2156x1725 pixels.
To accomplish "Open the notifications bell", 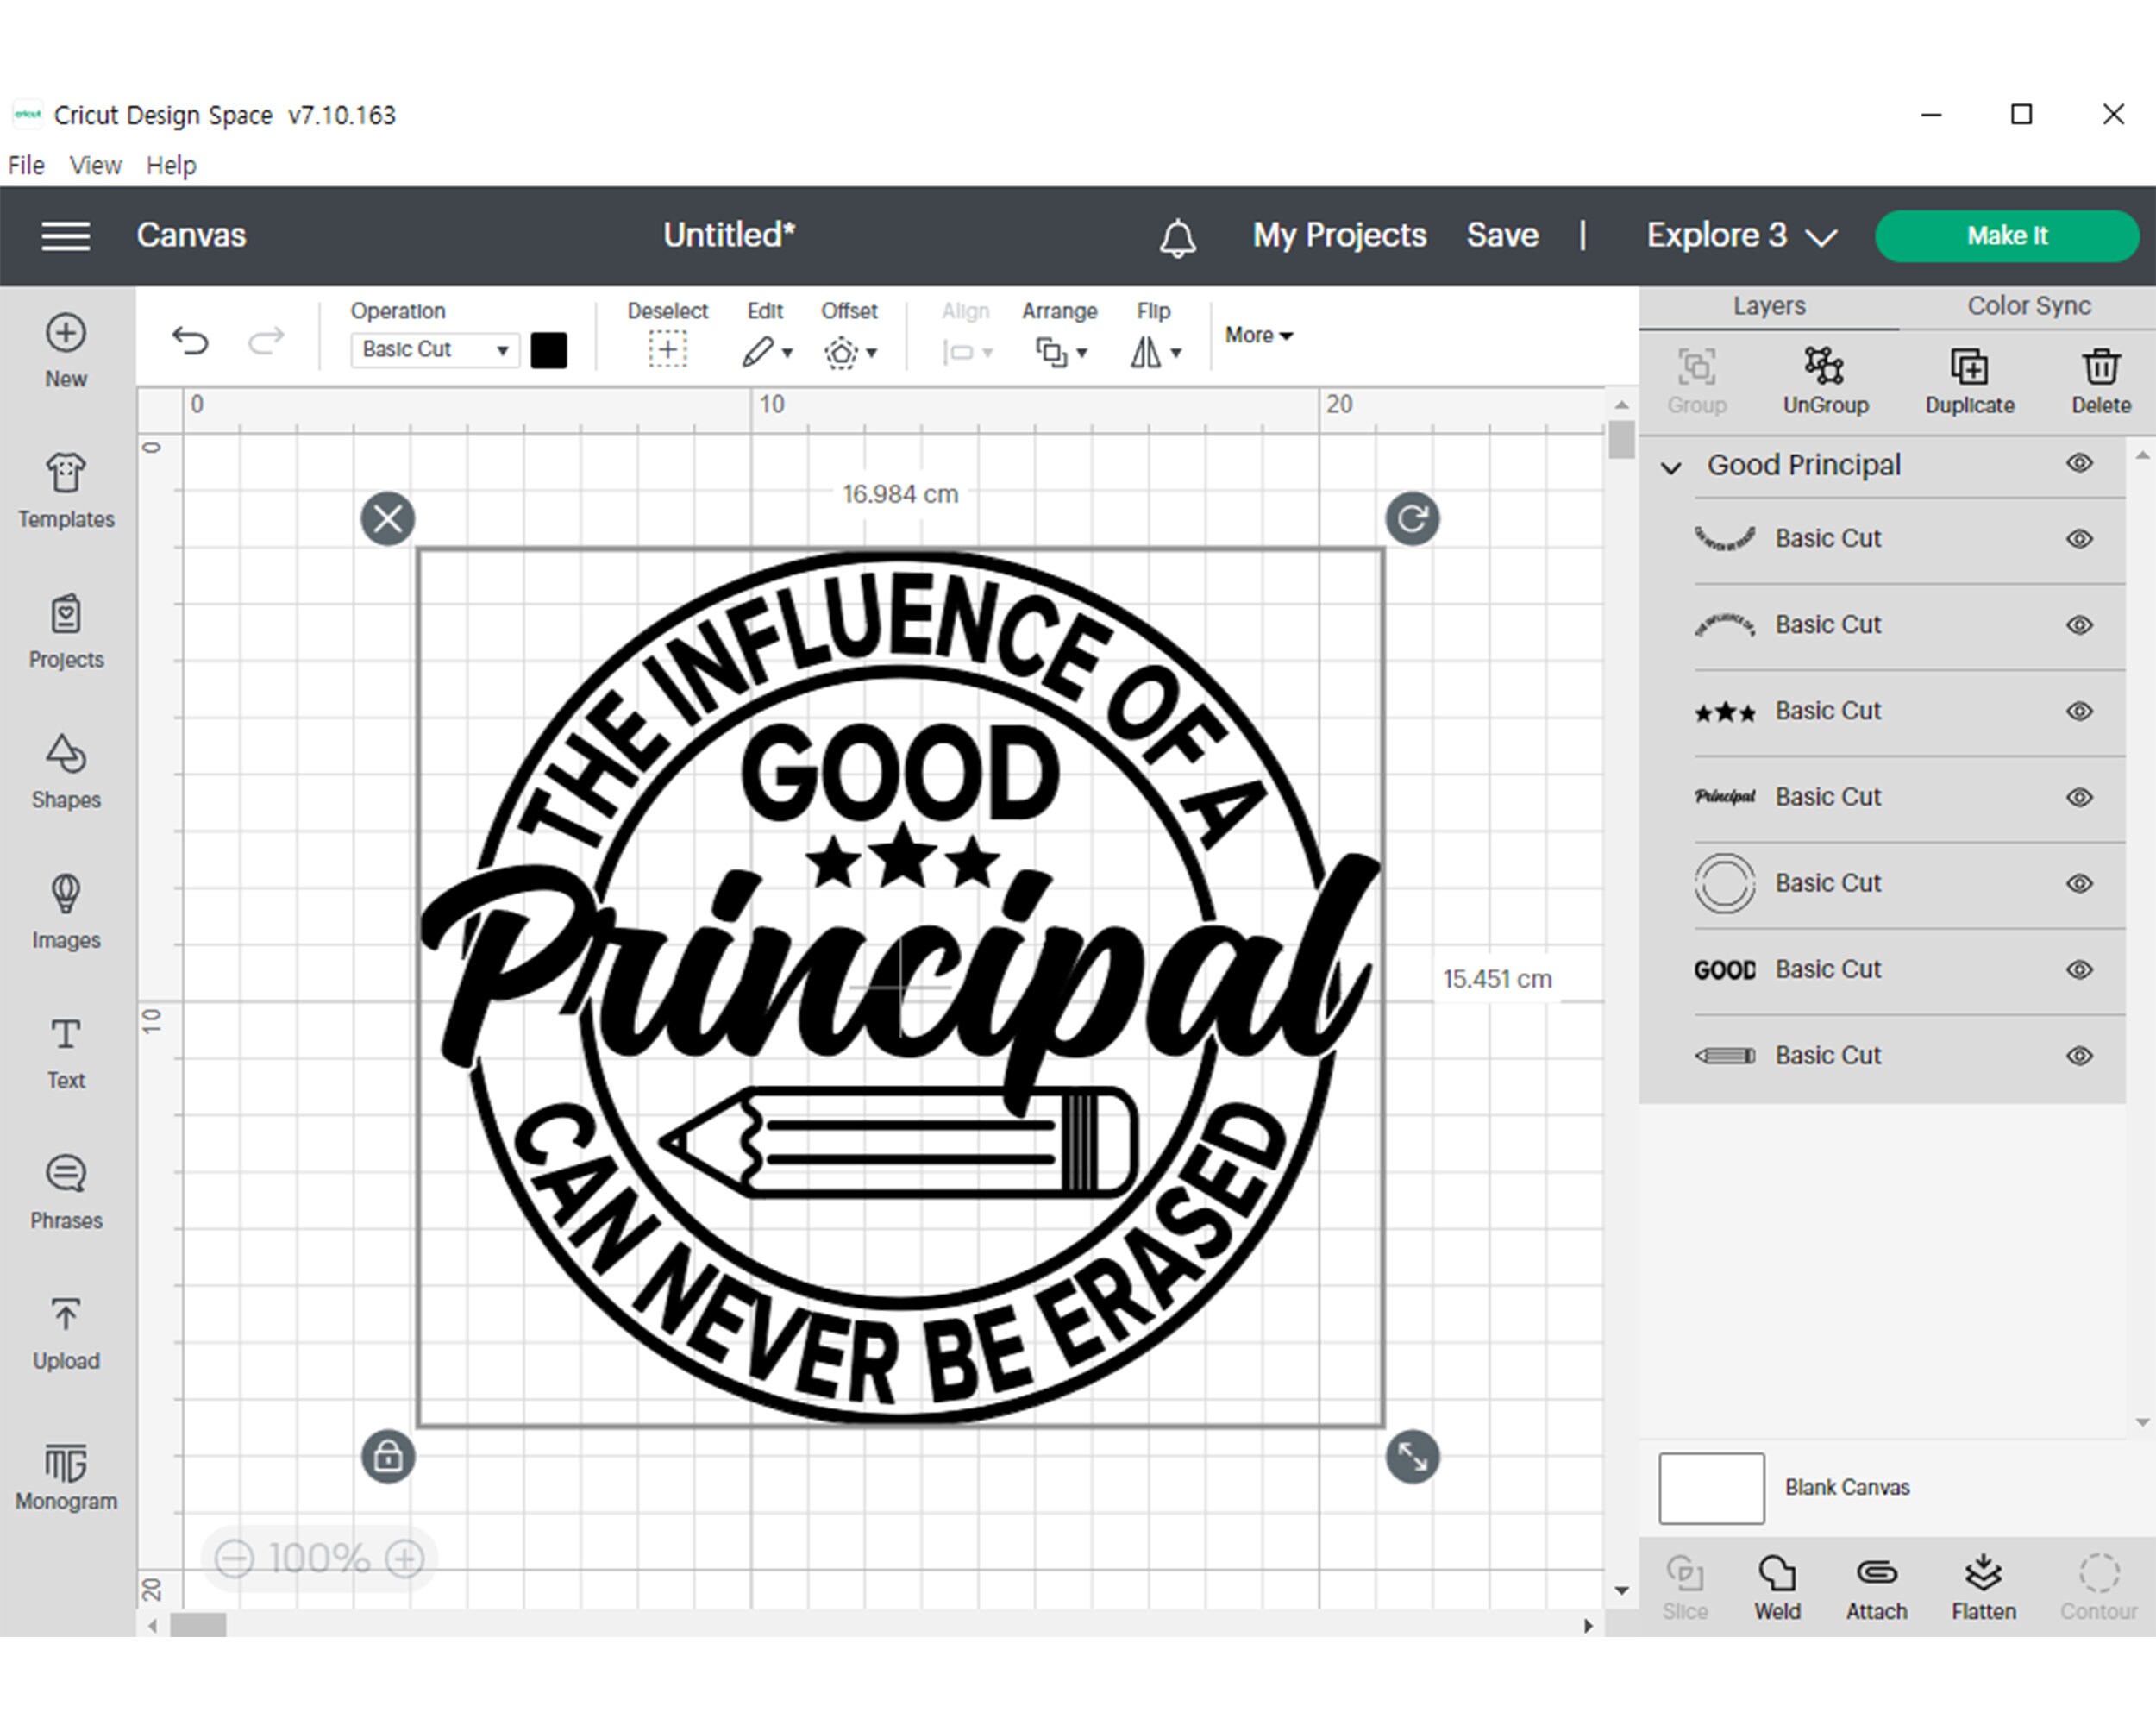I will [x=1177, y=237].
